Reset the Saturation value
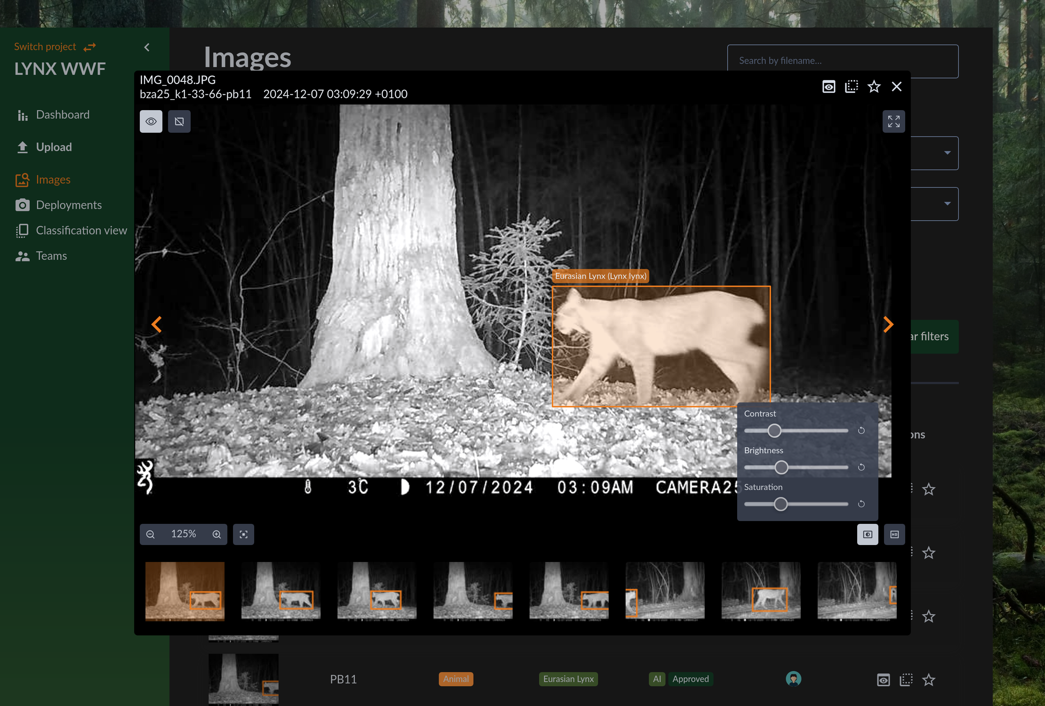The height and width of the screenshot is (706, 1045). coord(861,504)
